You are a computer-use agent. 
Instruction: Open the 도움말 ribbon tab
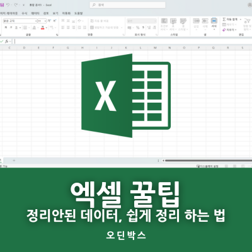click(x=79, y=13)
